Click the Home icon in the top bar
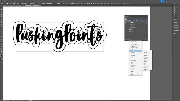 tap(3, 1)
